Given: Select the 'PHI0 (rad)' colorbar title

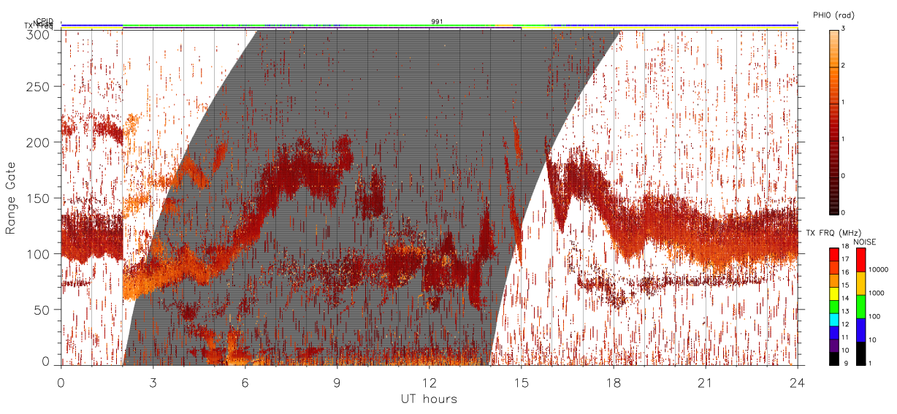Looking at the screenshot, I should coord(834,15).
